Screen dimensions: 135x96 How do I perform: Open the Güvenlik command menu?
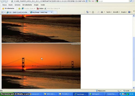click(116, 12)
